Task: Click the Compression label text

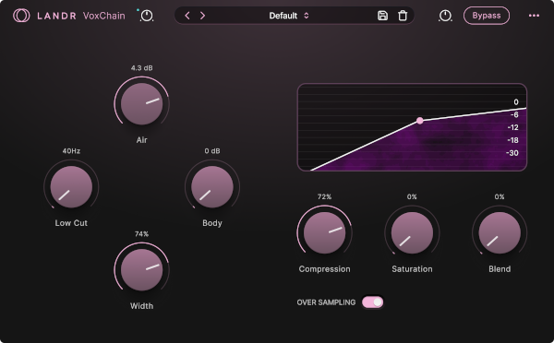Action: point(324,269)
